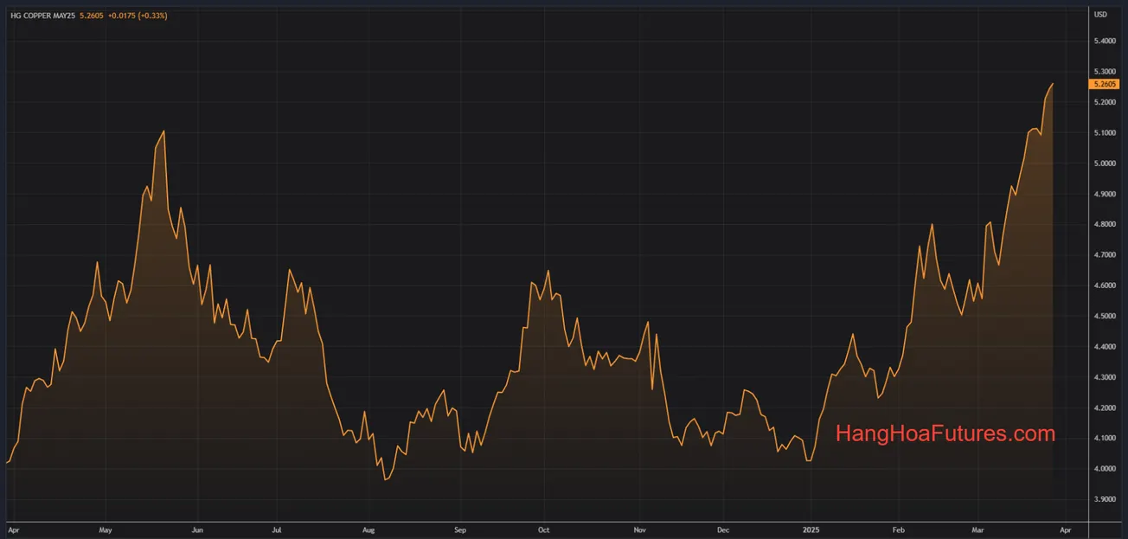This screenshot has width=1128, height=539.
Task: Click the orange 5.2605 price tag on axis
Action: tap(1105, 84)
